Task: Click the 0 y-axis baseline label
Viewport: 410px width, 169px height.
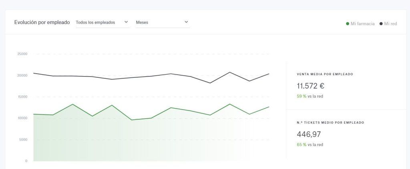Action: click(x=26, y=161)
